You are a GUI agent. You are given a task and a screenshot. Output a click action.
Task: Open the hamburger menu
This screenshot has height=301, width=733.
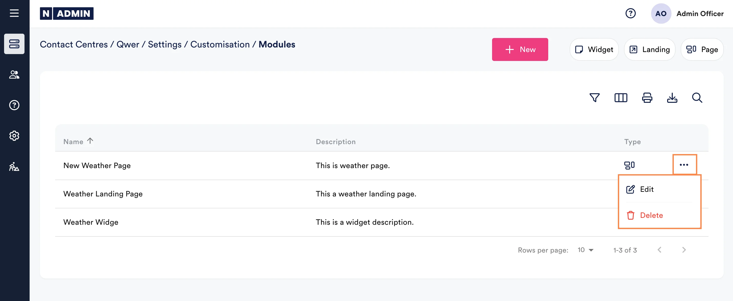(14, 13)
